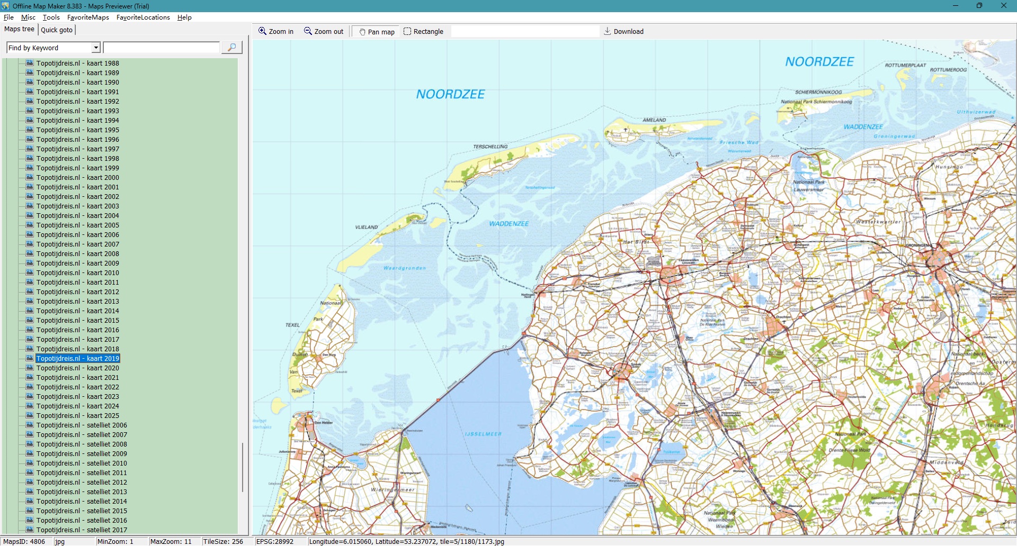Click the keyword search text field
Viewport: 1017px width, 546px height.
[x=161, y=48]
